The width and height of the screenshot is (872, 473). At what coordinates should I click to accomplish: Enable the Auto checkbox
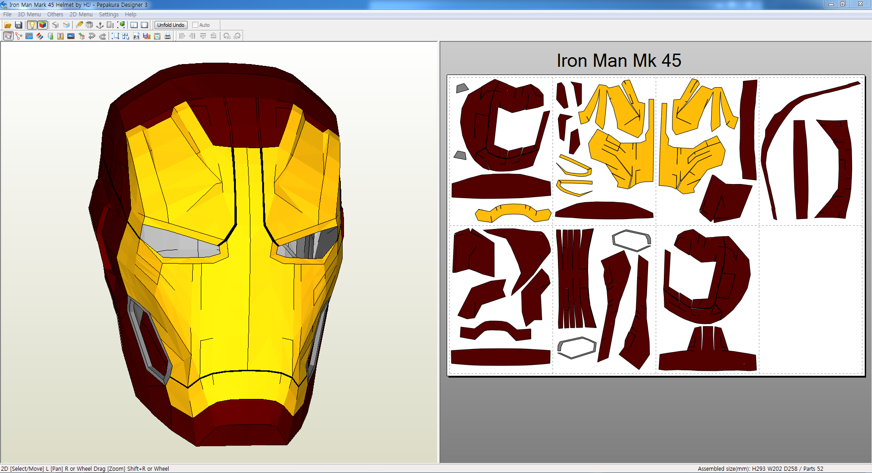[195, 25]
